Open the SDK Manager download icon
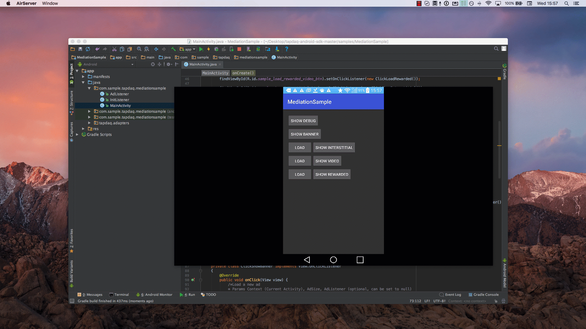 277,49
